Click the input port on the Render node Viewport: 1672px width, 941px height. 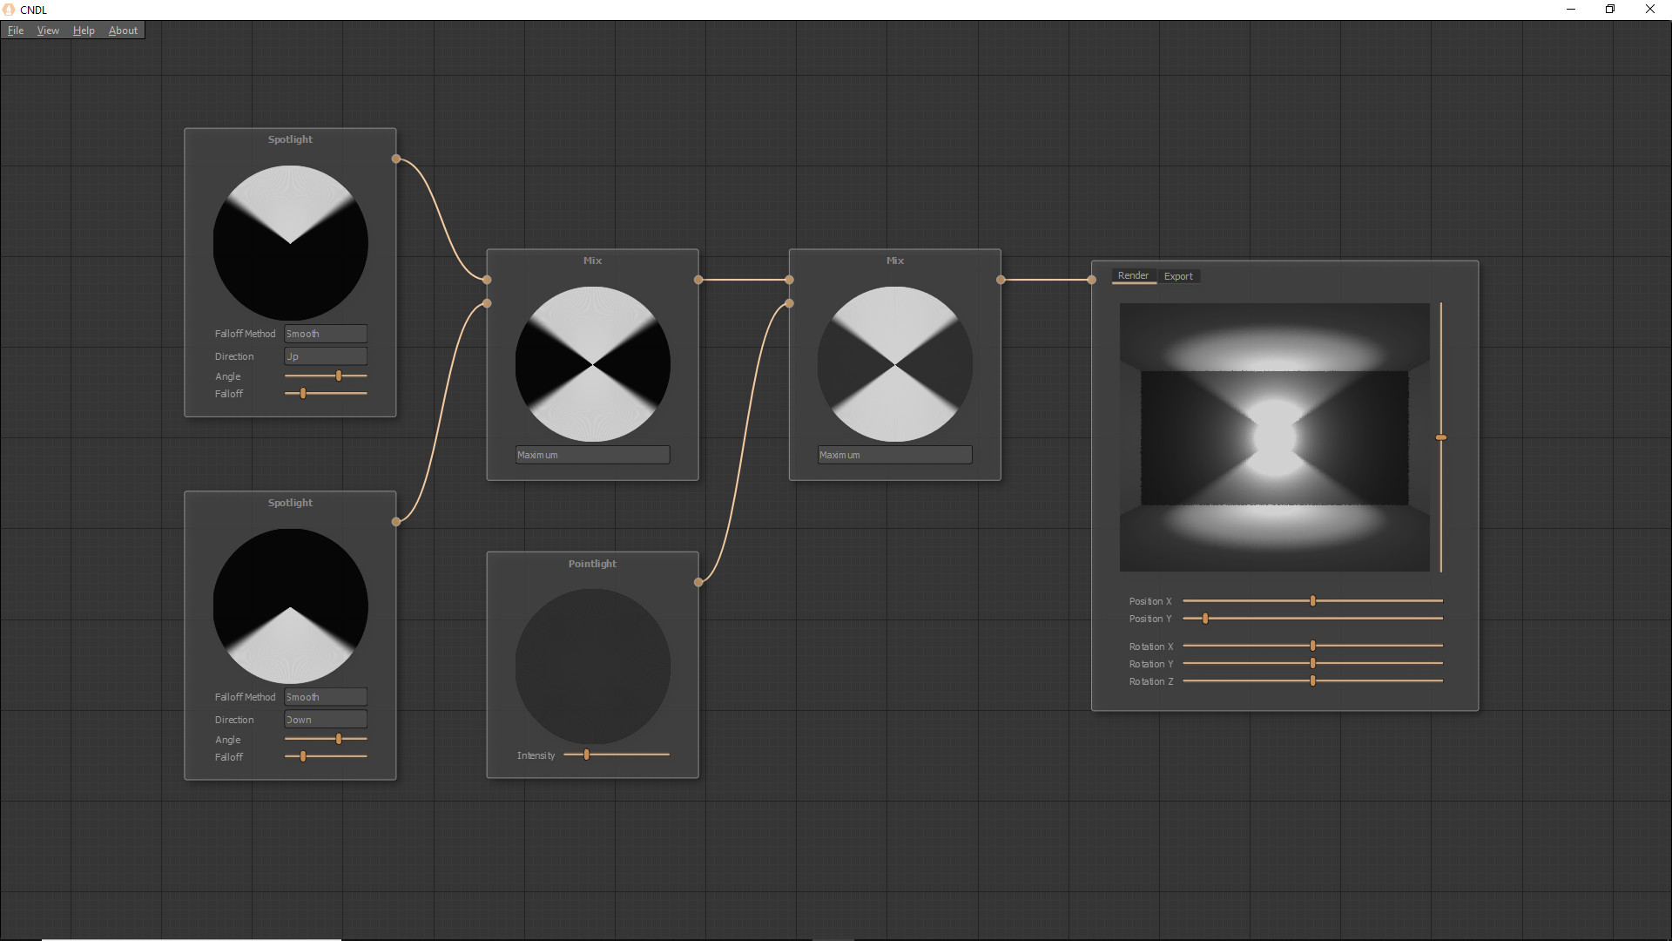click(x=1090, y=280)
